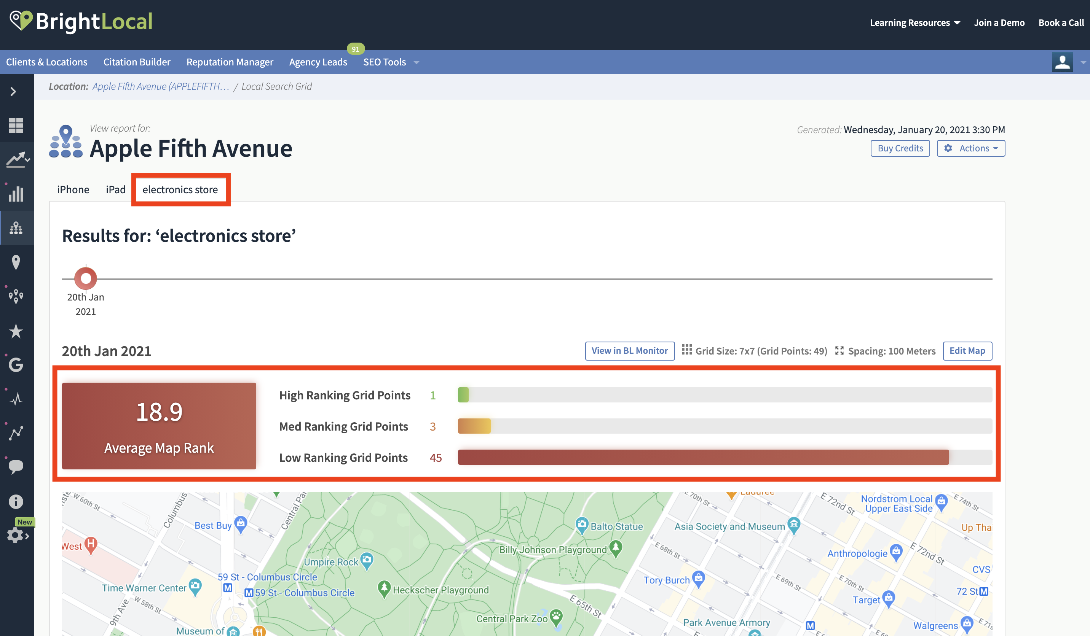Open the single map pin sidebar icon
This screenshot has width=1090, height=636.
tap(16, 262)
